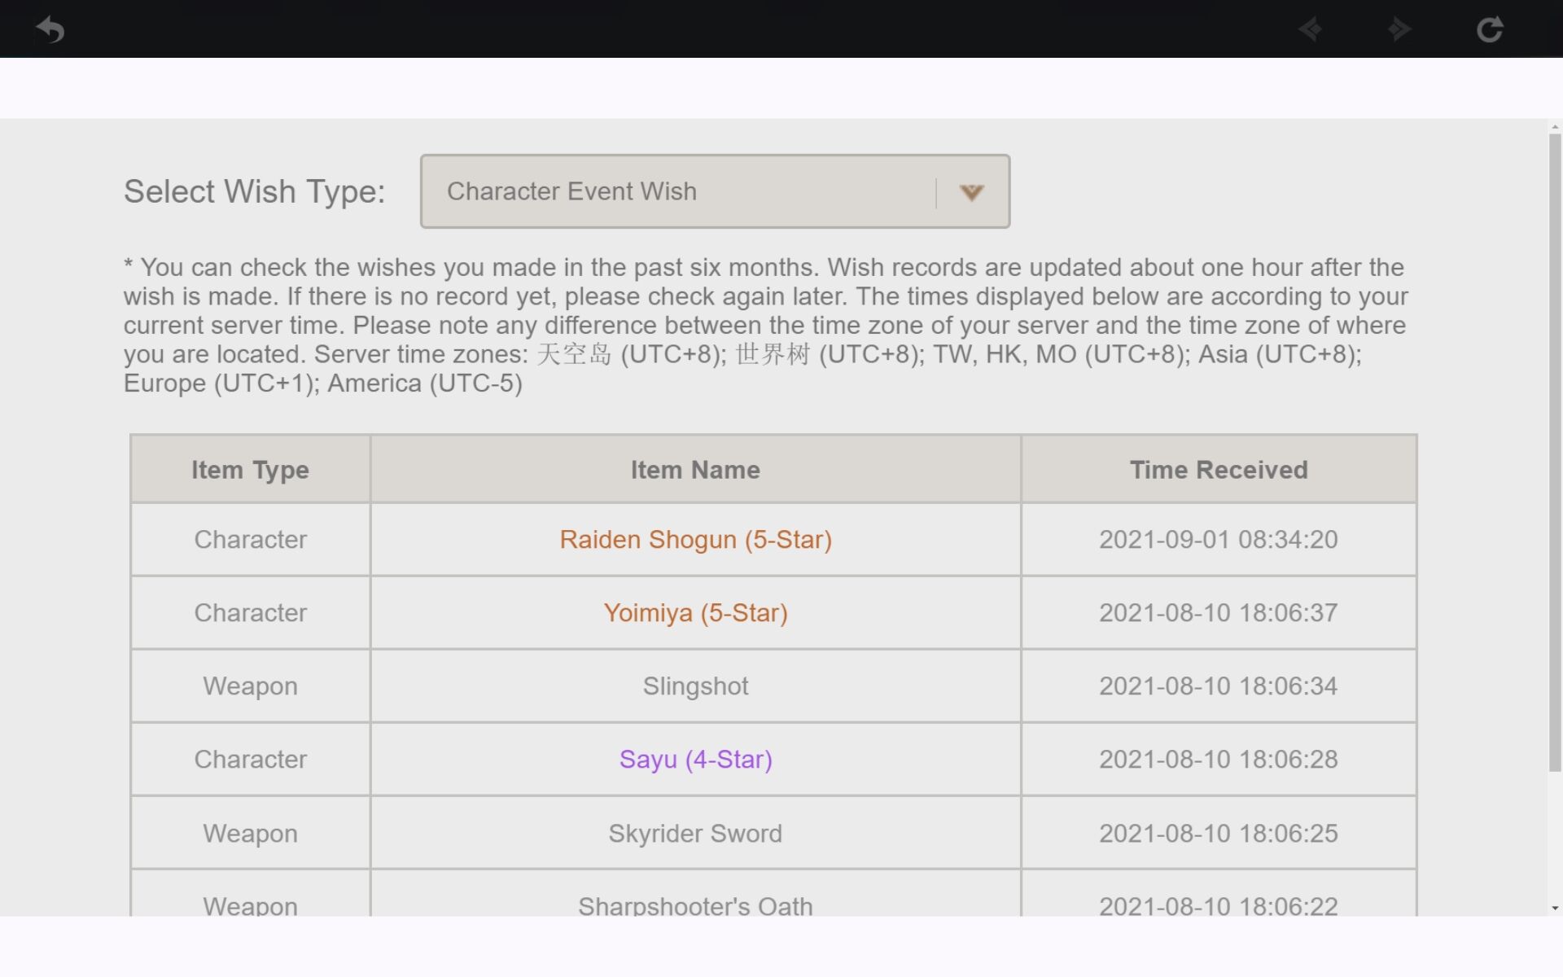Click the scrollbar down arrow

coord(1555,908)
